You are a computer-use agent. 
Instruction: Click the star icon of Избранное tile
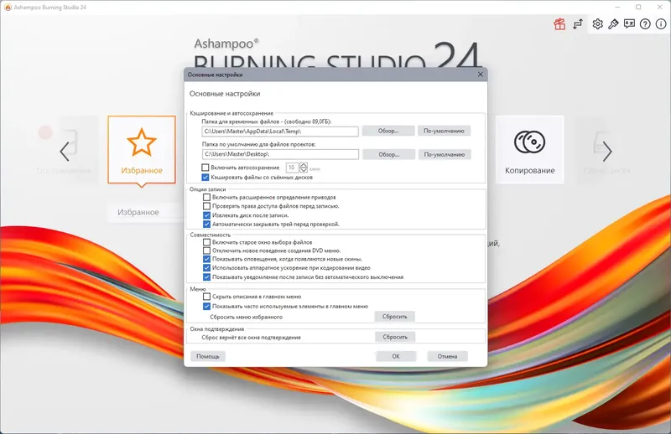pos(142,142)
